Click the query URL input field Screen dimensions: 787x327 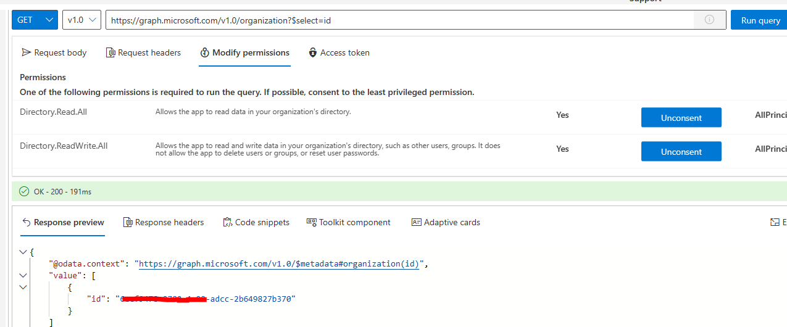(400, 20)
